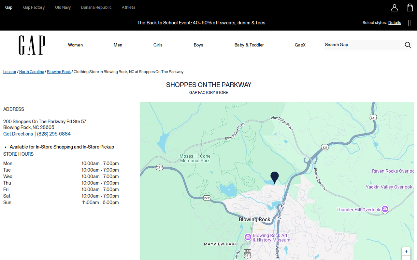The image size is (417, 260).
Task: Open the Girls menu
Action: tap(158, 45)
